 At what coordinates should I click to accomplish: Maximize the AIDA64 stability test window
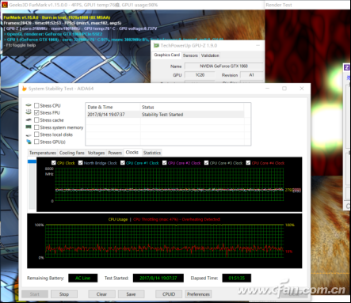click(284, 89)
